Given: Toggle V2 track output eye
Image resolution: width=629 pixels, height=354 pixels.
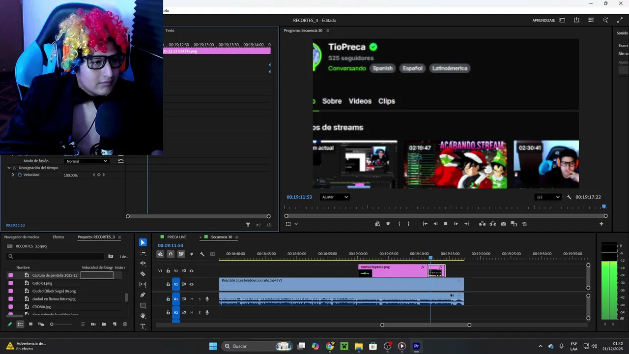Looking at the screenshot, I should (x=191, y=271).
